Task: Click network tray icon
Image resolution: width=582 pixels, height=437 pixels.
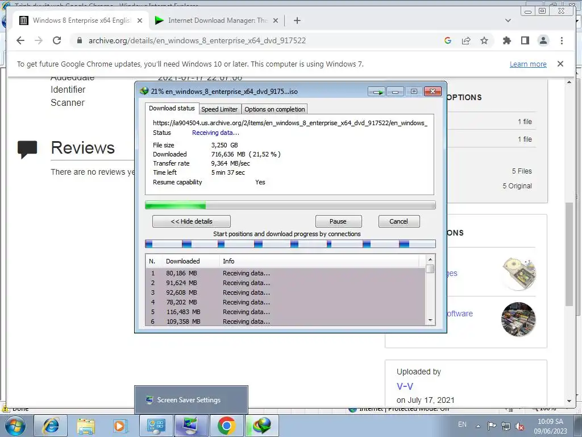Action: point(505,426)
